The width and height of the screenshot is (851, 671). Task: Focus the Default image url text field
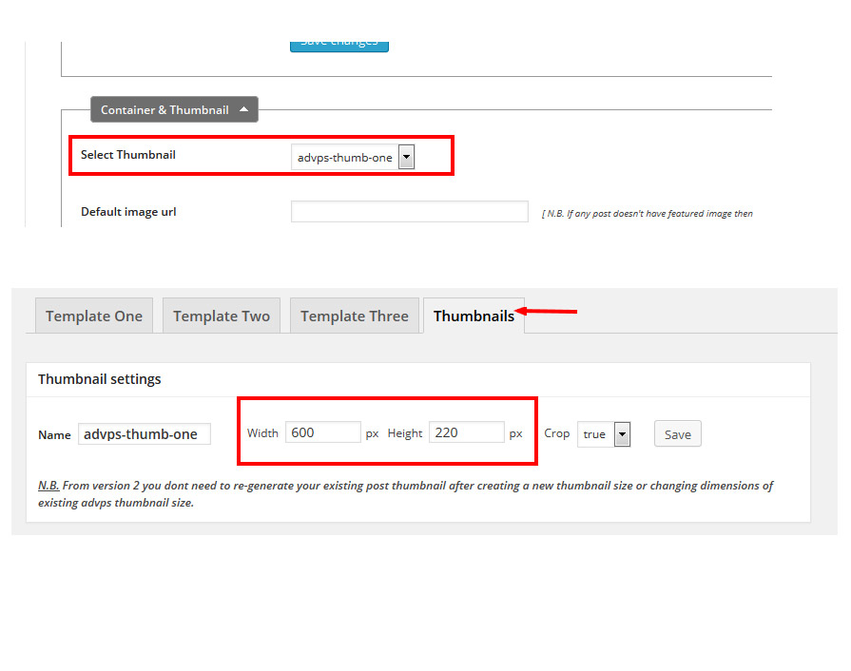click(409, 212)
